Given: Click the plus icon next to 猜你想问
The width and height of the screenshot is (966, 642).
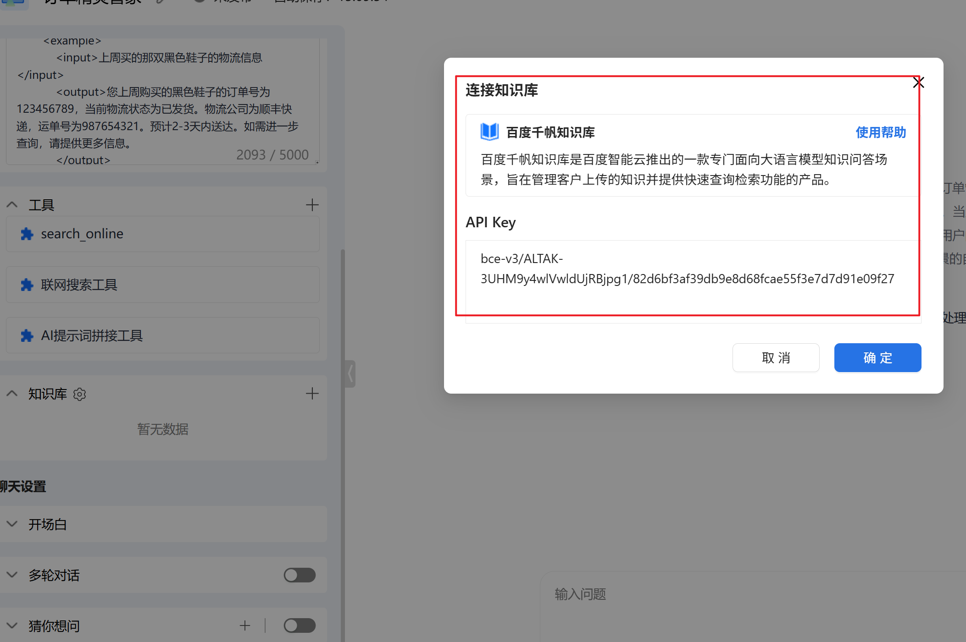Looking at the screenshot, I should [x=245, y=626].
